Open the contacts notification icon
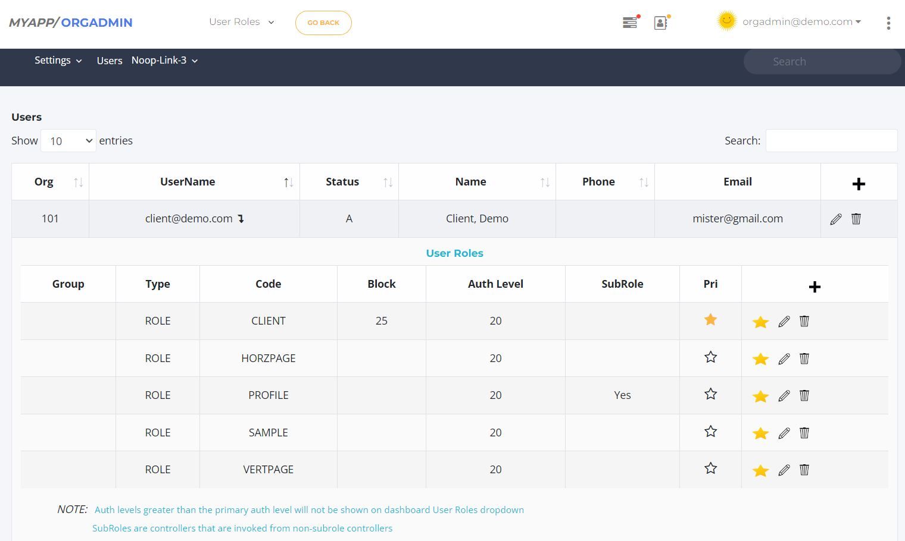Screen dimensions: 905x541 tap(660, 23)
